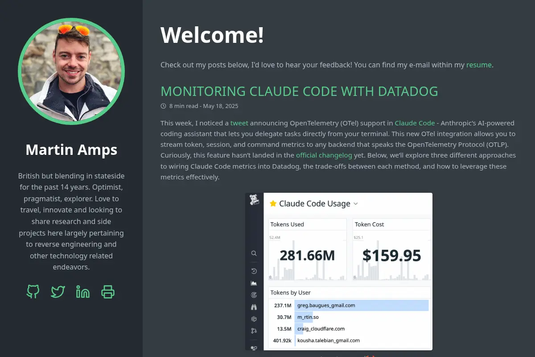535x357 pixels.
Task: Open the Claude Code link
Action: [415, 123]
